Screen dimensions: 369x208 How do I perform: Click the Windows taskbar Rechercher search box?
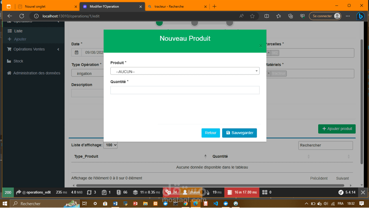pyautogui.click(x=45, y=204)
